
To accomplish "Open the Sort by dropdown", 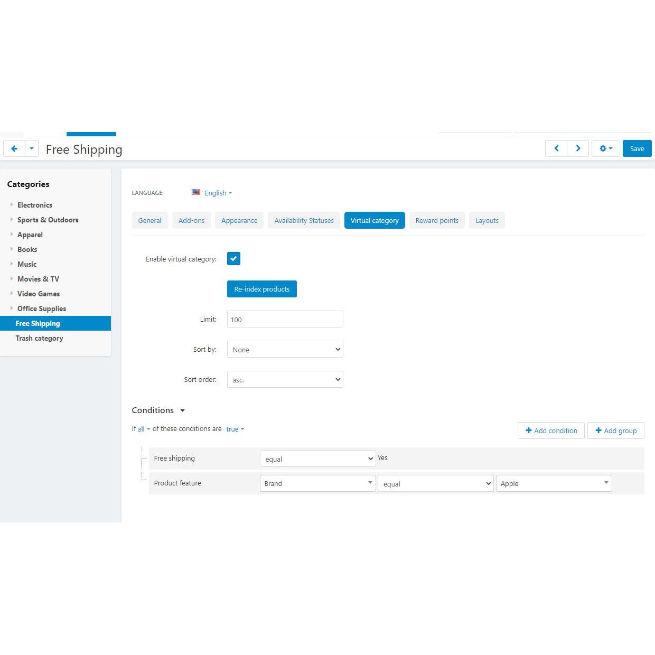I will 285,350.
